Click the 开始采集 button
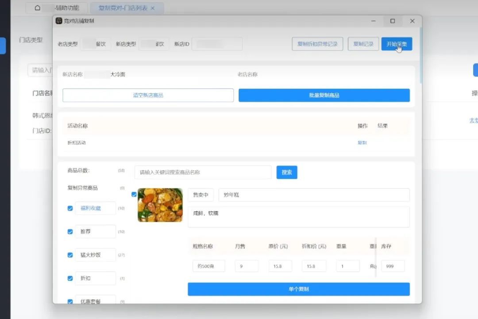 (397, 44)
